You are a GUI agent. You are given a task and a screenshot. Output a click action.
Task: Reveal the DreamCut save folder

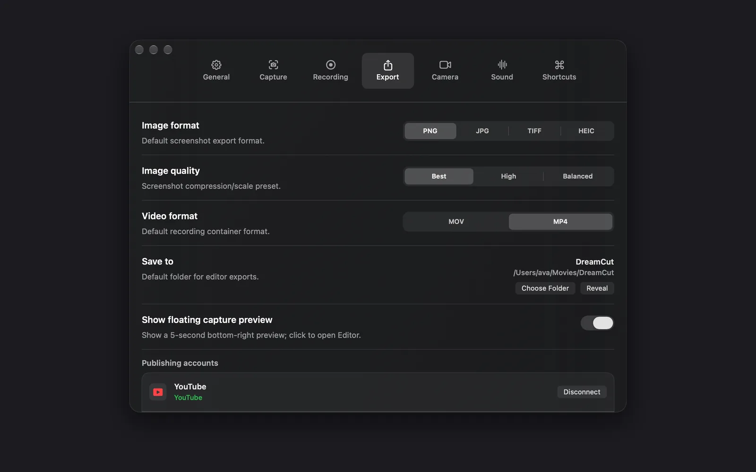coord(597,288)
